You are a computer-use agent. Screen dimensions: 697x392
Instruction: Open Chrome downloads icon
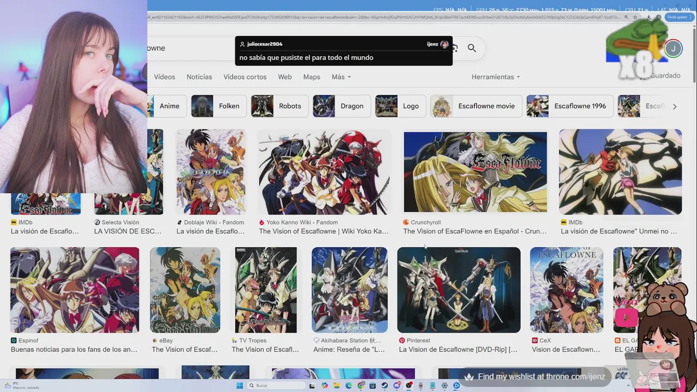click(x=649, y=17)
